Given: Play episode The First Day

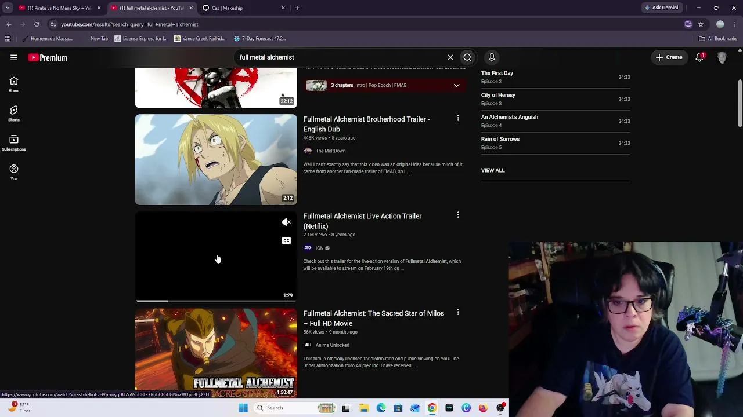Looking at the screenshot, I should tap(556, 77).
